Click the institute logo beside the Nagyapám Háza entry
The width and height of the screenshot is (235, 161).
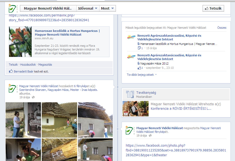131,57
